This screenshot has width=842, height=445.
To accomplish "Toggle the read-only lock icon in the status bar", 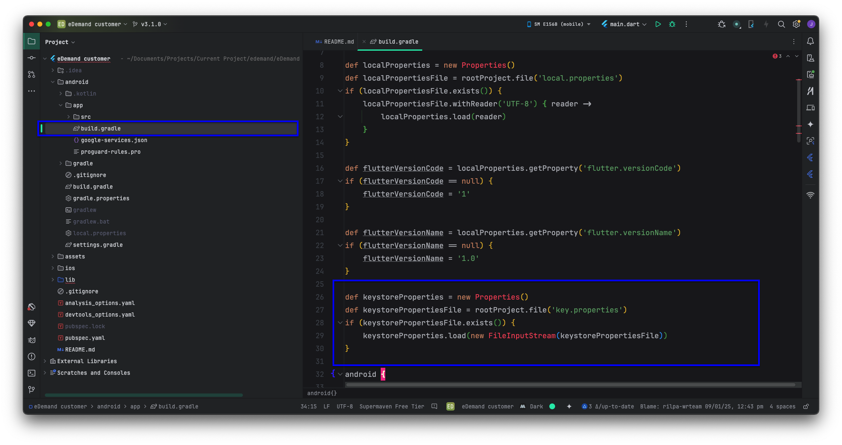I will click(806, 406).
